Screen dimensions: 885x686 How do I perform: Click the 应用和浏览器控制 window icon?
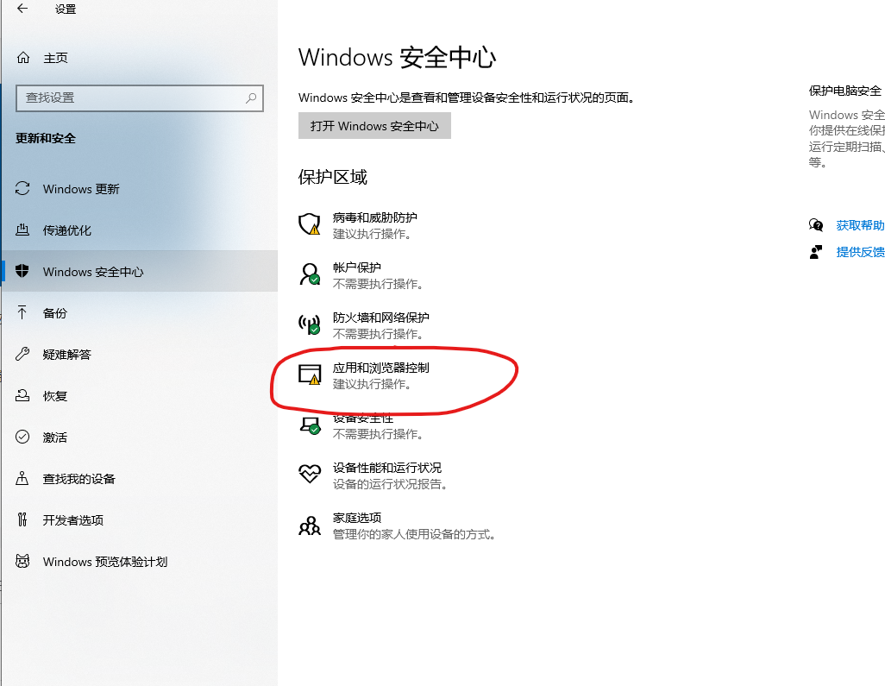(x=310, y=374)
